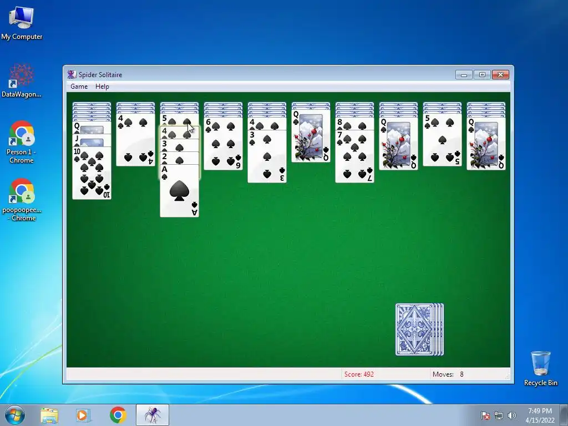The image size is (568, 426).
Task: Click the taskbar clock showing 7:49 PM
Action: [x=540, y=415]
